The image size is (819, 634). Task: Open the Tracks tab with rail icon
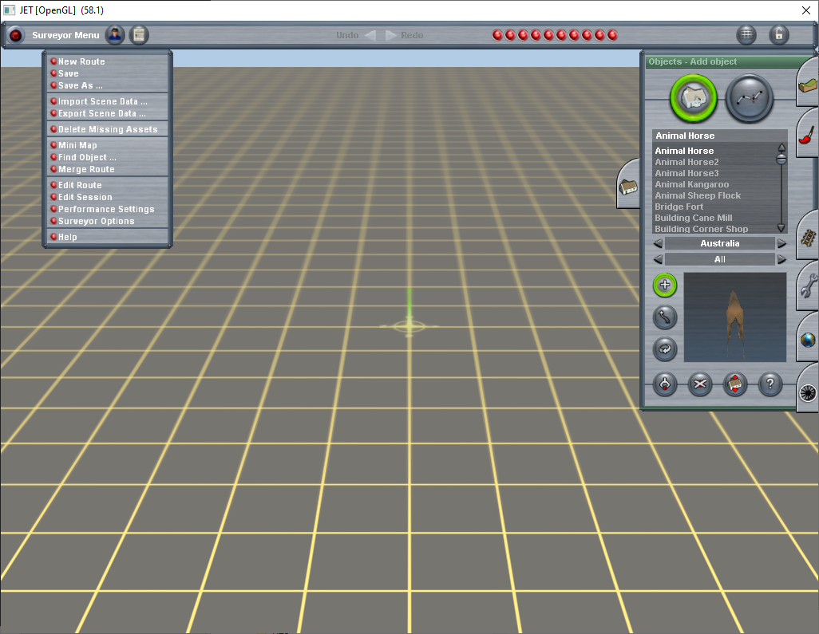pos(808,236)
